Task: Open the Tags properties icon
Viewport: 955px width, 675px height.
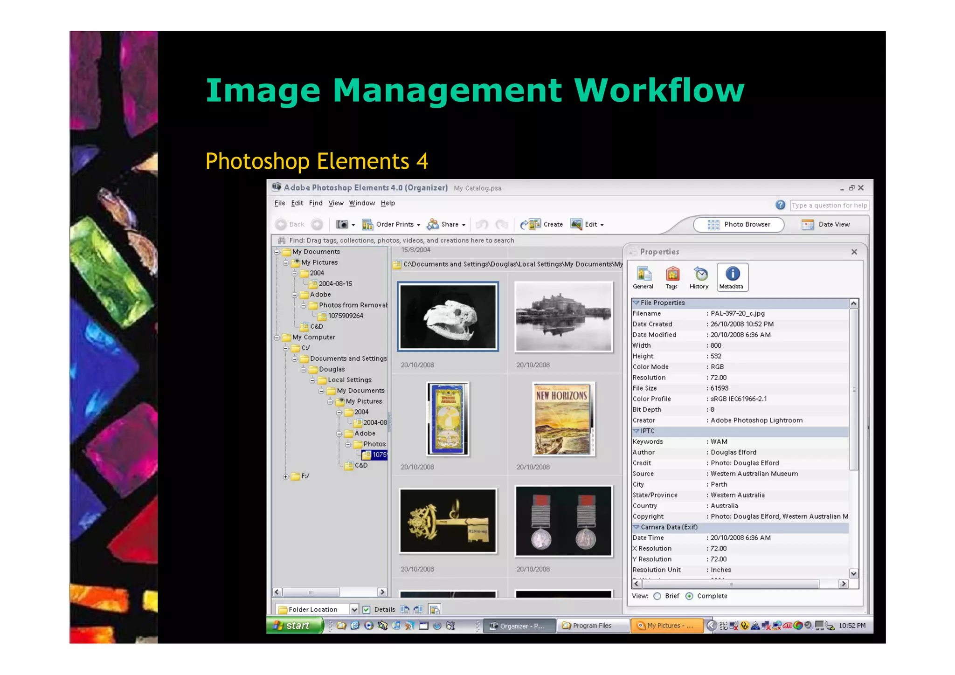Action: tap(672, 277)
